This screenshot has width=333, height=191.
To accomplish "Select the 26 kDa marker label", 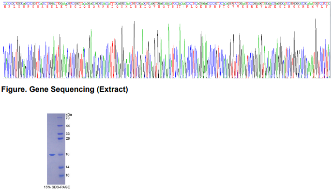I will click(x=68, y=138).
